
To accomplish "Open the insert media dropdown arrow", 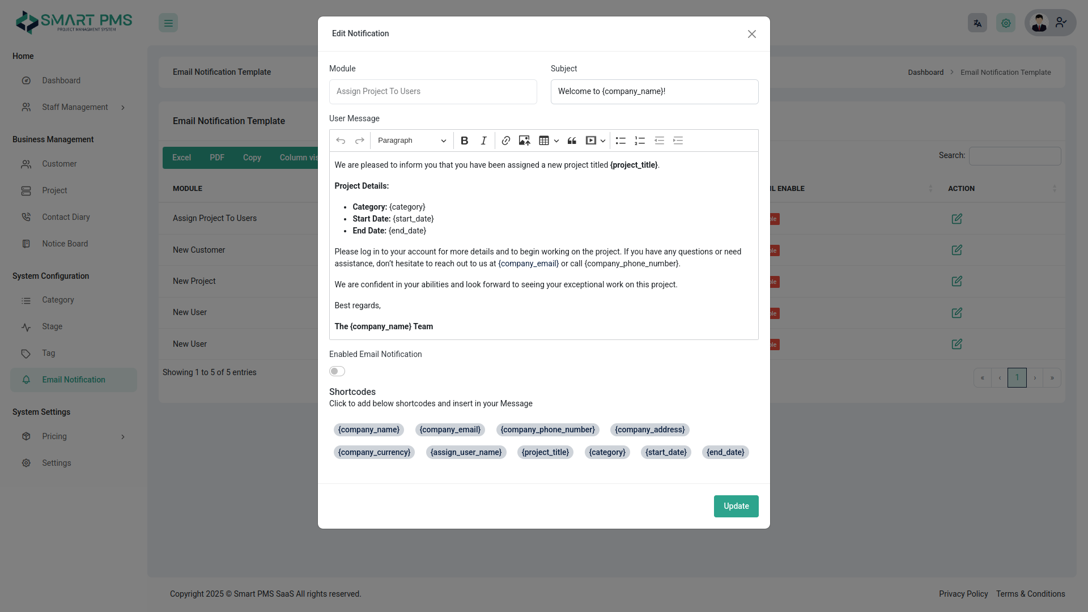I will [603, 141].
